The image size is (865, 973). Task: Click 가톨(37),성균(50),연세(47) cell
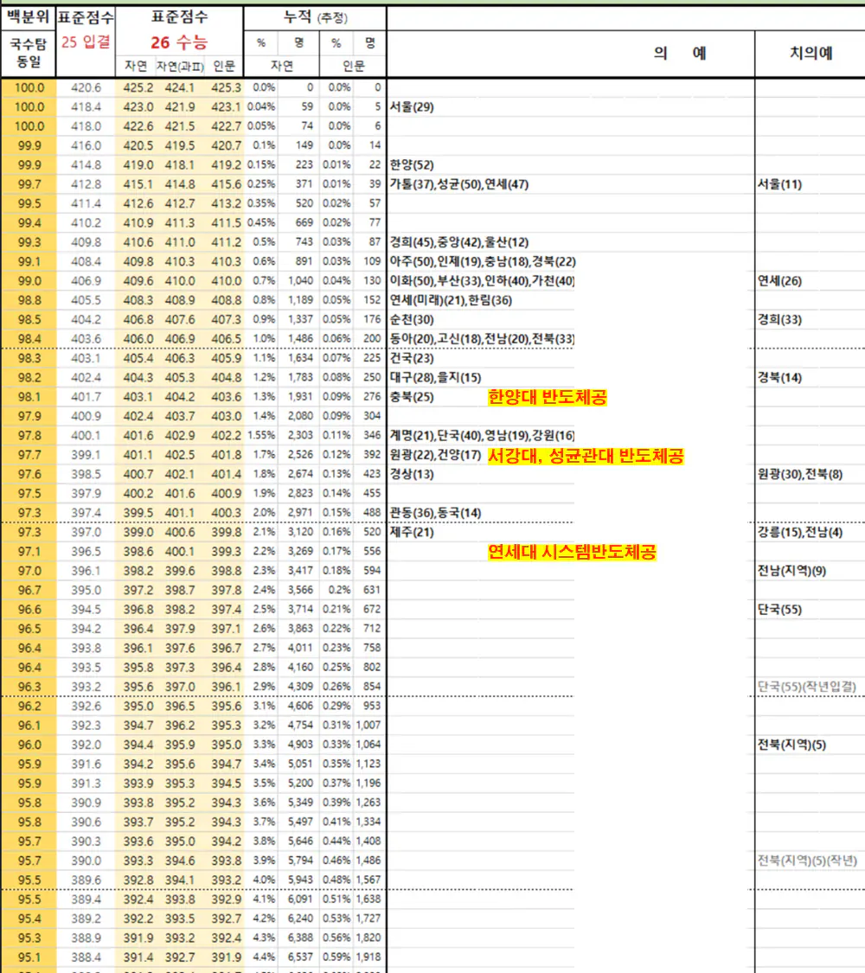pyautogui.click(x=459, y=184)
